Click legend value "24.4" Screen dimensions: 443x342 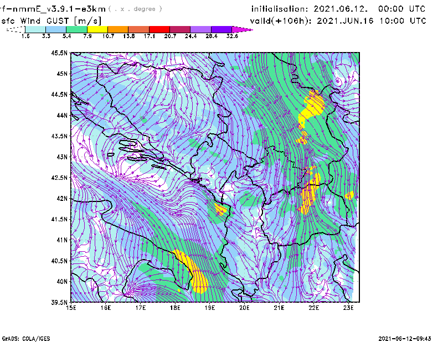(190, 36)
